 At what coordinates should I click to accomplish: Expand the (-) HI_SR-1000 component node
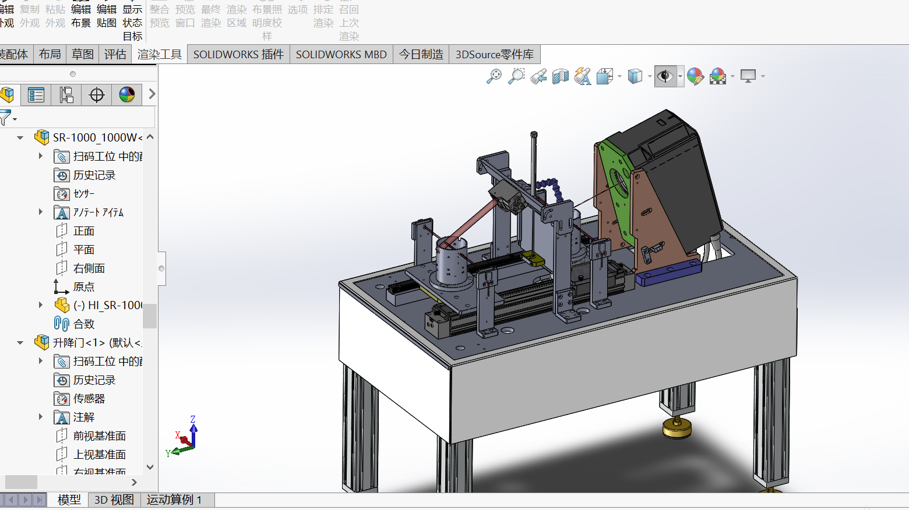[40, 305]
